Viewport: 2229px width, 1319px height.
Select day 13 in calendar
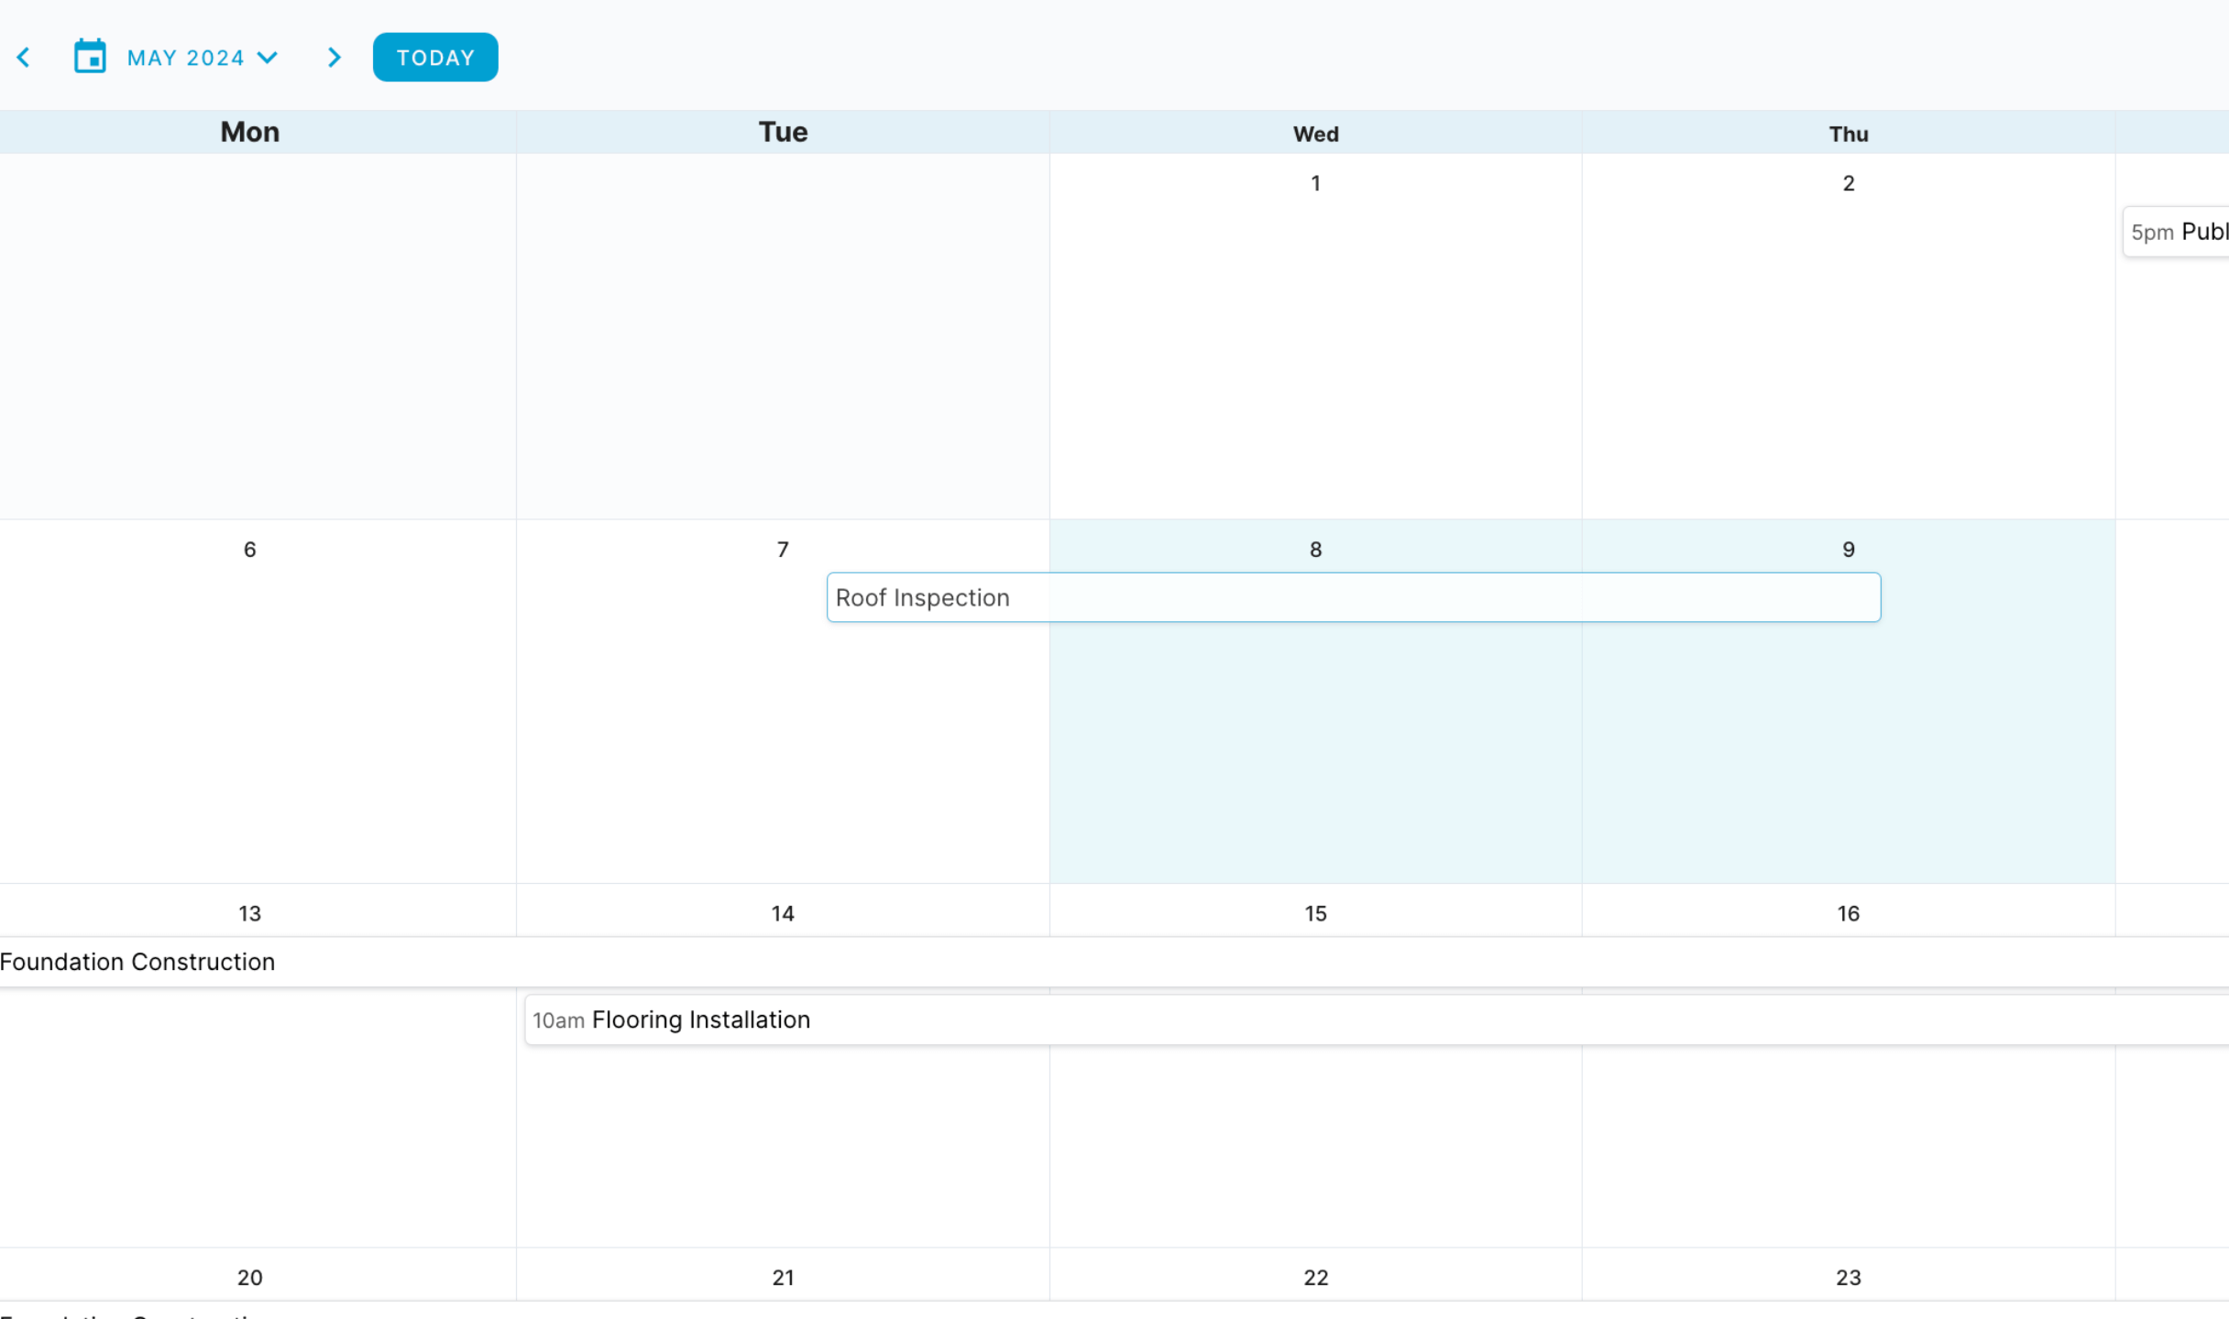pyautogui.click(x=250, y=913)
